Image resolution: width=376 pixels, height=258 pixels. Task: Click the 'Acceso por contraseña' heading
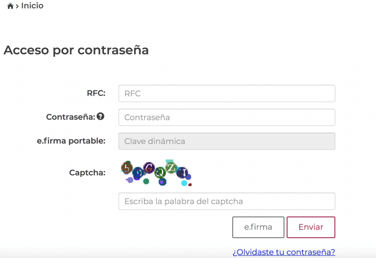[76, 50]
